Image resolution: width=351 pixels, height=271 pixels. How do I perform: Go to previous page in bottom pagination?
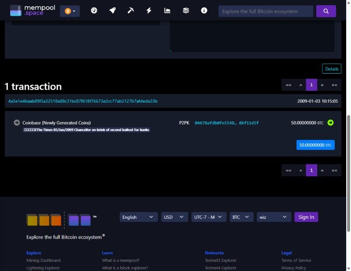click(301, 171)
